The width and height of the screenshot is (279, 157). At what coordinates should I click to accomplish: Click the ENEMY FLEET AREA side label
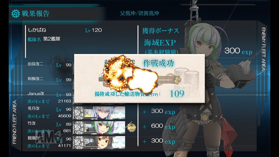pyautogui.click(x=264, y=49)
